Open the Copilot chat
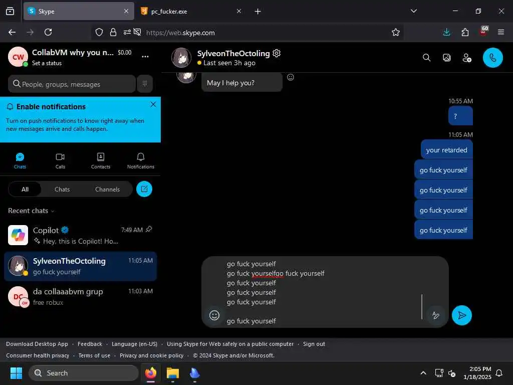 point(80,236)
